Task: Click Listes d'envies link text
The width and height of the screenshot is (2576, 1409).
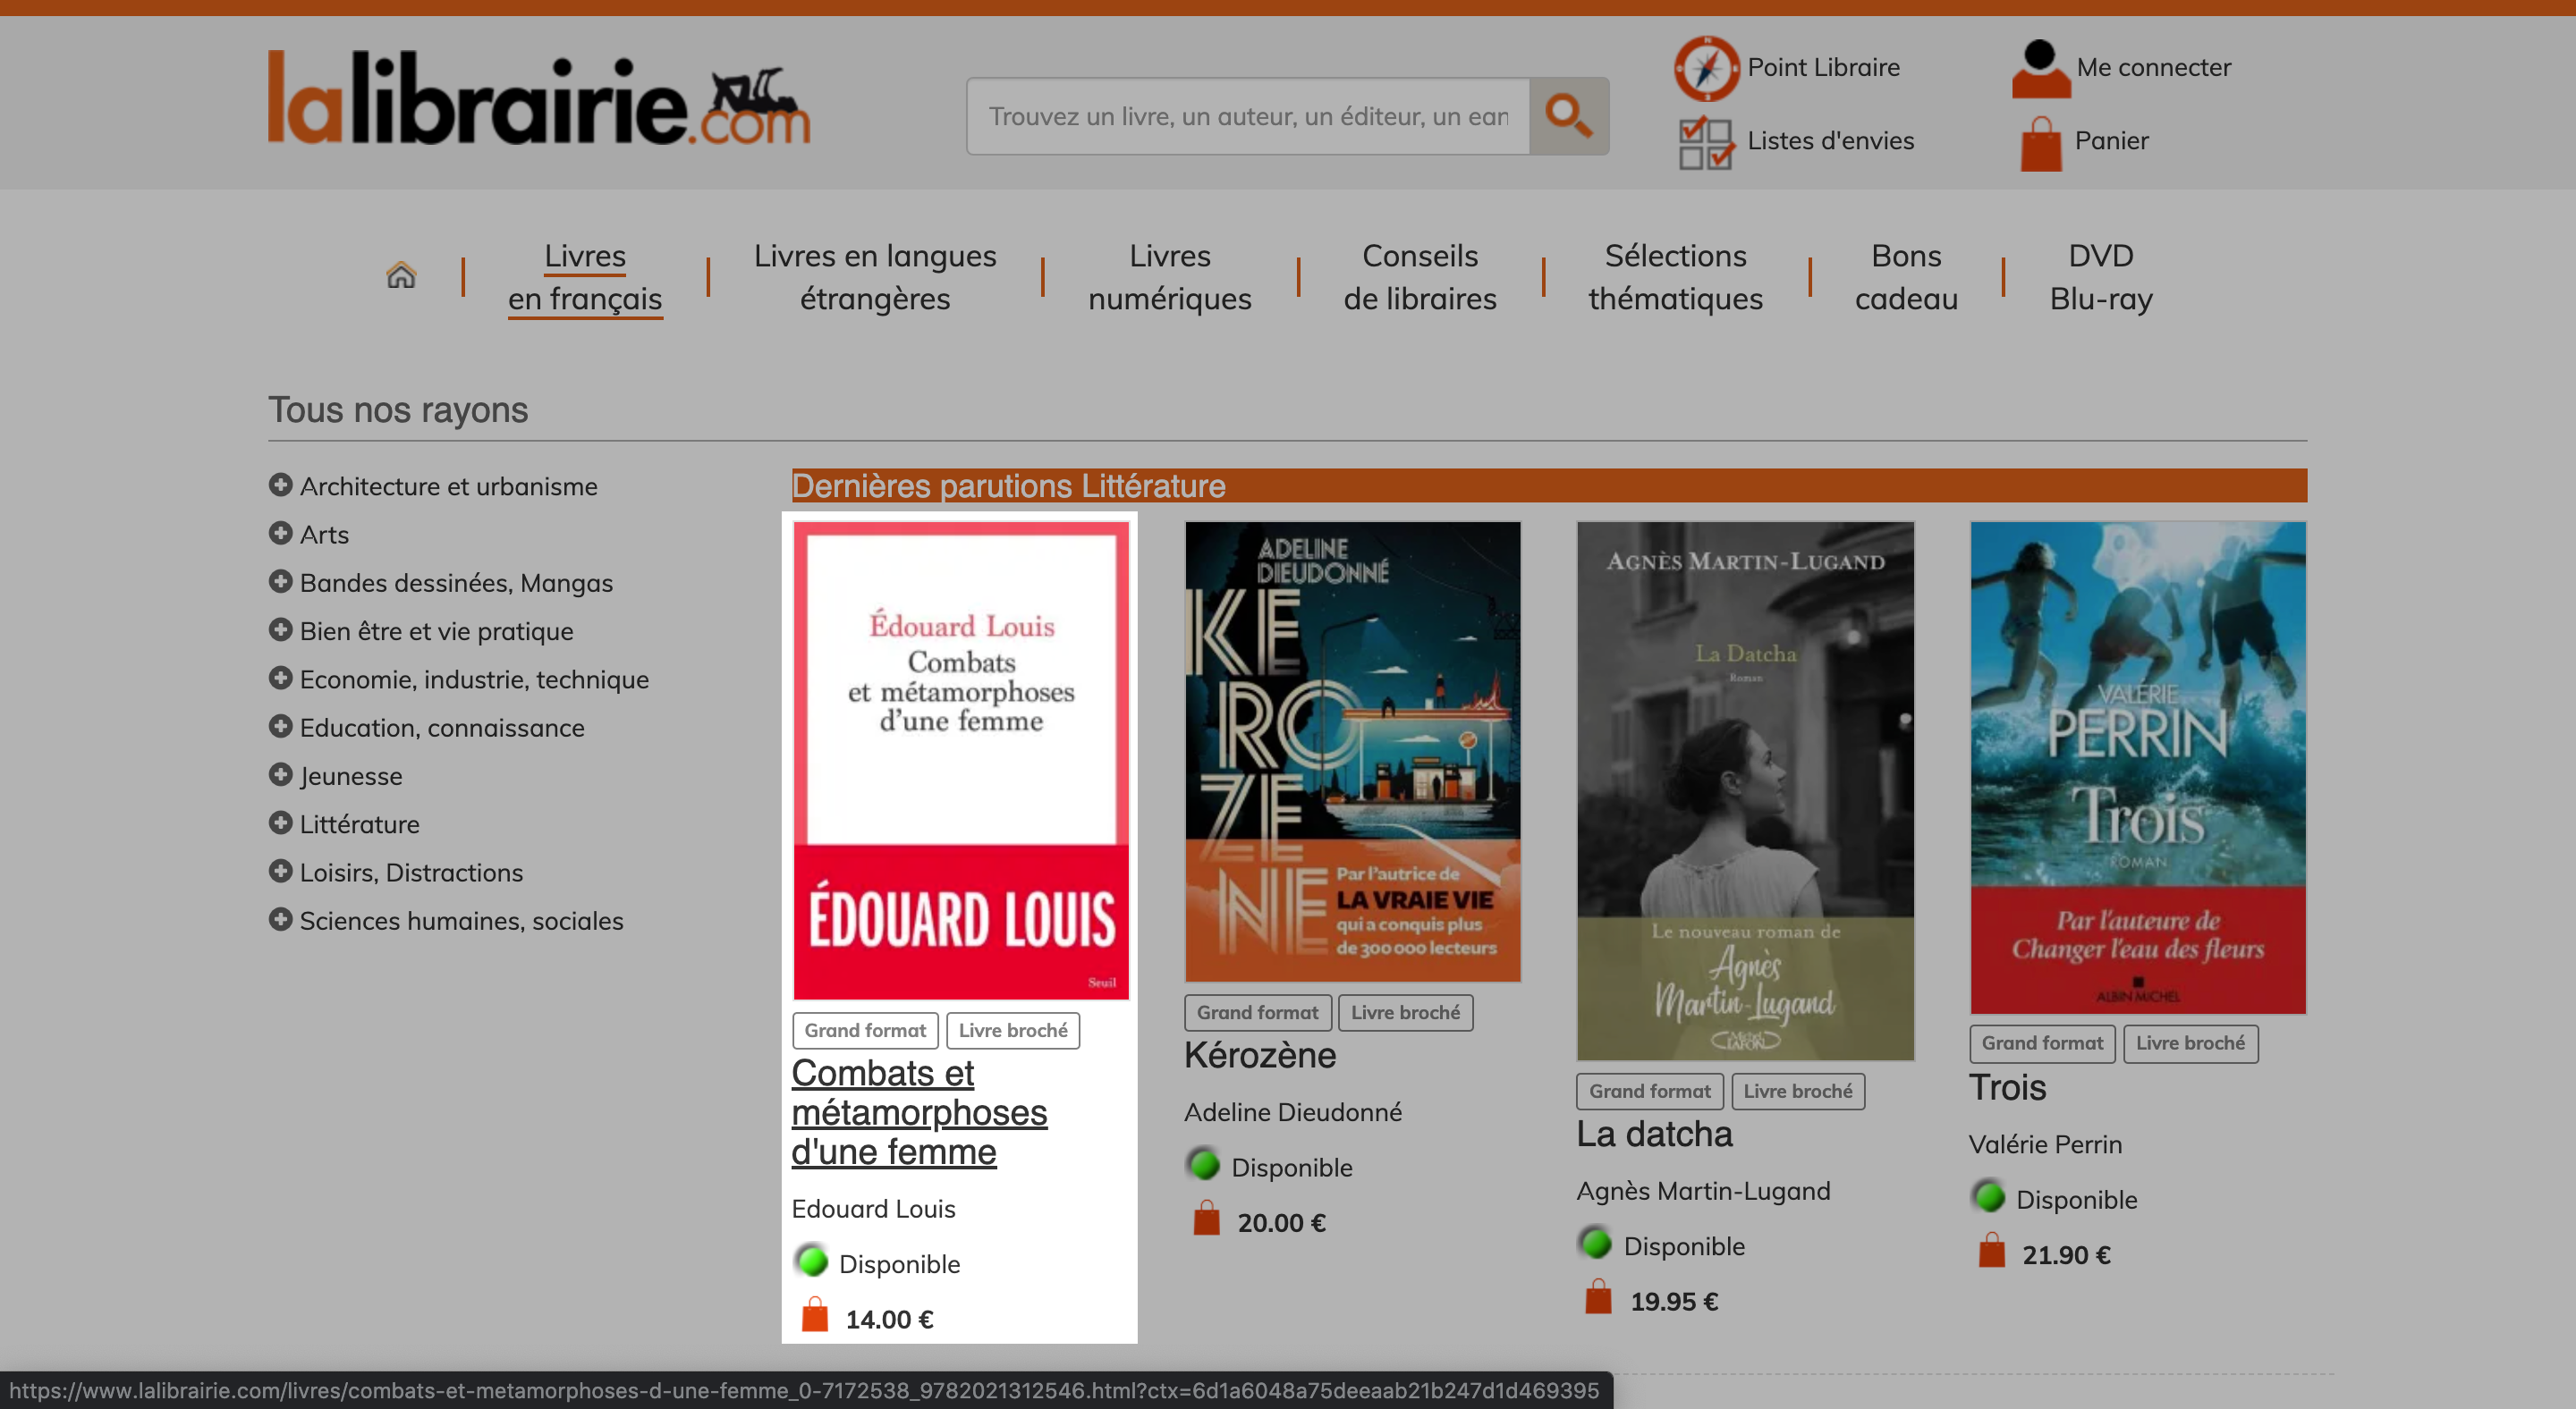Action: click(x=1830, y=141)
